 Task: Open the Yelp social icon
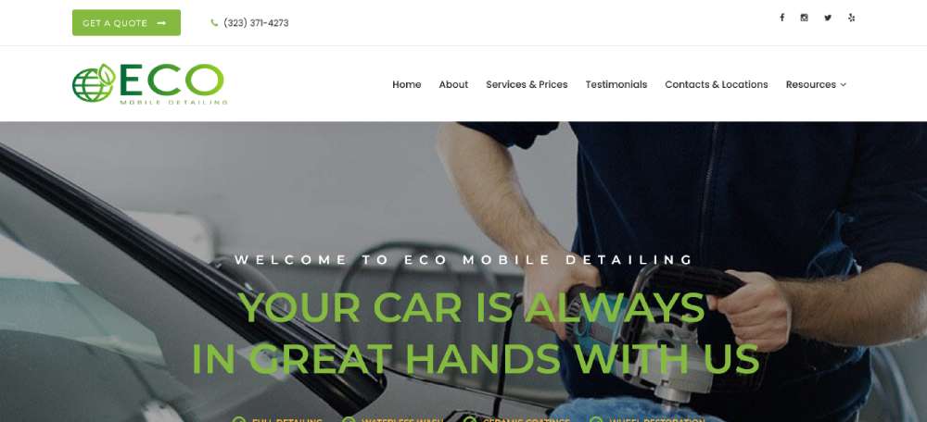pos(851,18)
